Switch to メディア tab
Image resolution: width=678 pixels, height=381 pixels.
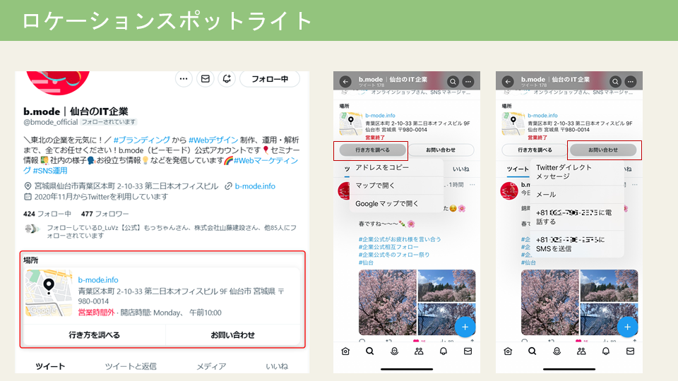[211, 366]
